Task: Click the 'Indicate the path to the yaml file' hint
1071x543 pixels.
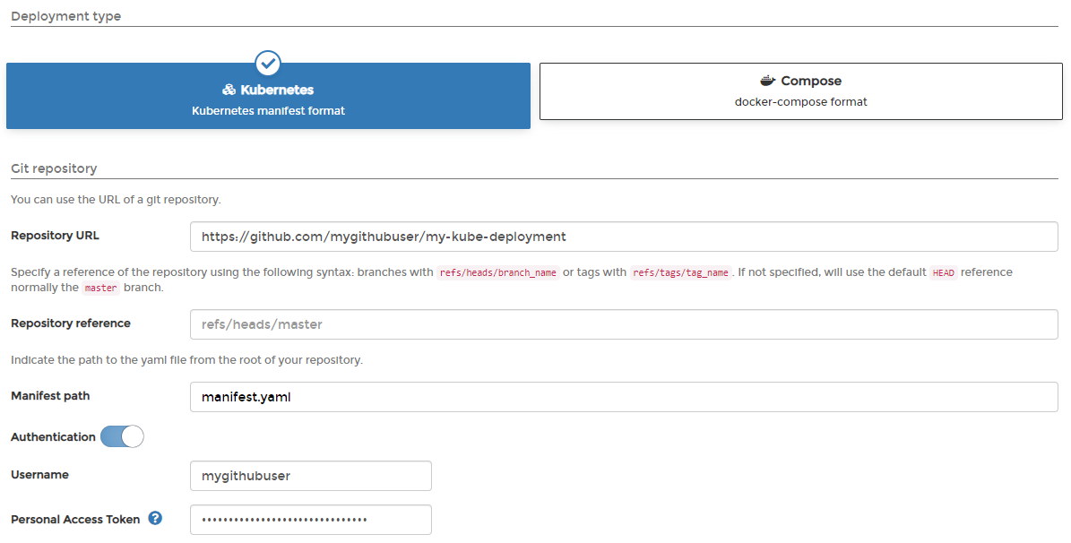Action: [186, 360]
